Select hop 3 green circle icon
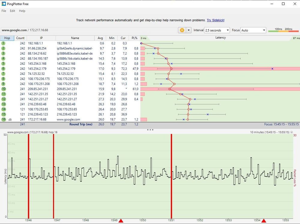 (3, 53)
